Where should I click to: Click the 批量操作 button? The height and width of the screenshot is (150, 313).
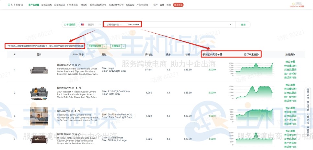[x=116, y=46]
